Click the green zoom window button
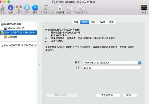The image size is (149, 104). coord(9,2)
